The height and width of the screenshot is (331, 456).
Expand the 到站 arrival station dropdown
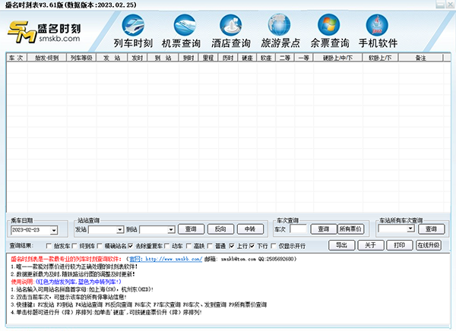[171, 229]
